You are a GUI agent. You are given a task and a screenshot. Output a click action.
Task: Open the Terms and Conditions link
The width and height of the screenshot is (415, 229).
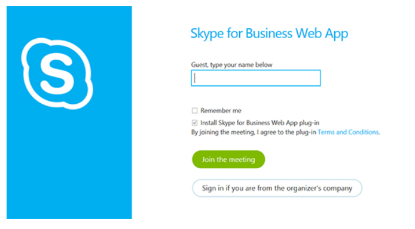click(348, 132)
